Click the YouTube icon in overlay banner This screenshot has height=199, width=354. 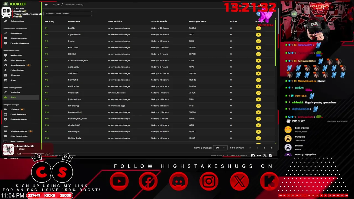pyautogui.click(x=119, y=181)
